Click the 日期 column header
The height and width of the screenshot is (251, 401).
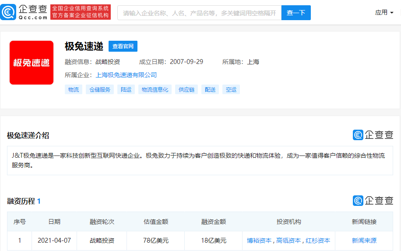tap(54, 222)
